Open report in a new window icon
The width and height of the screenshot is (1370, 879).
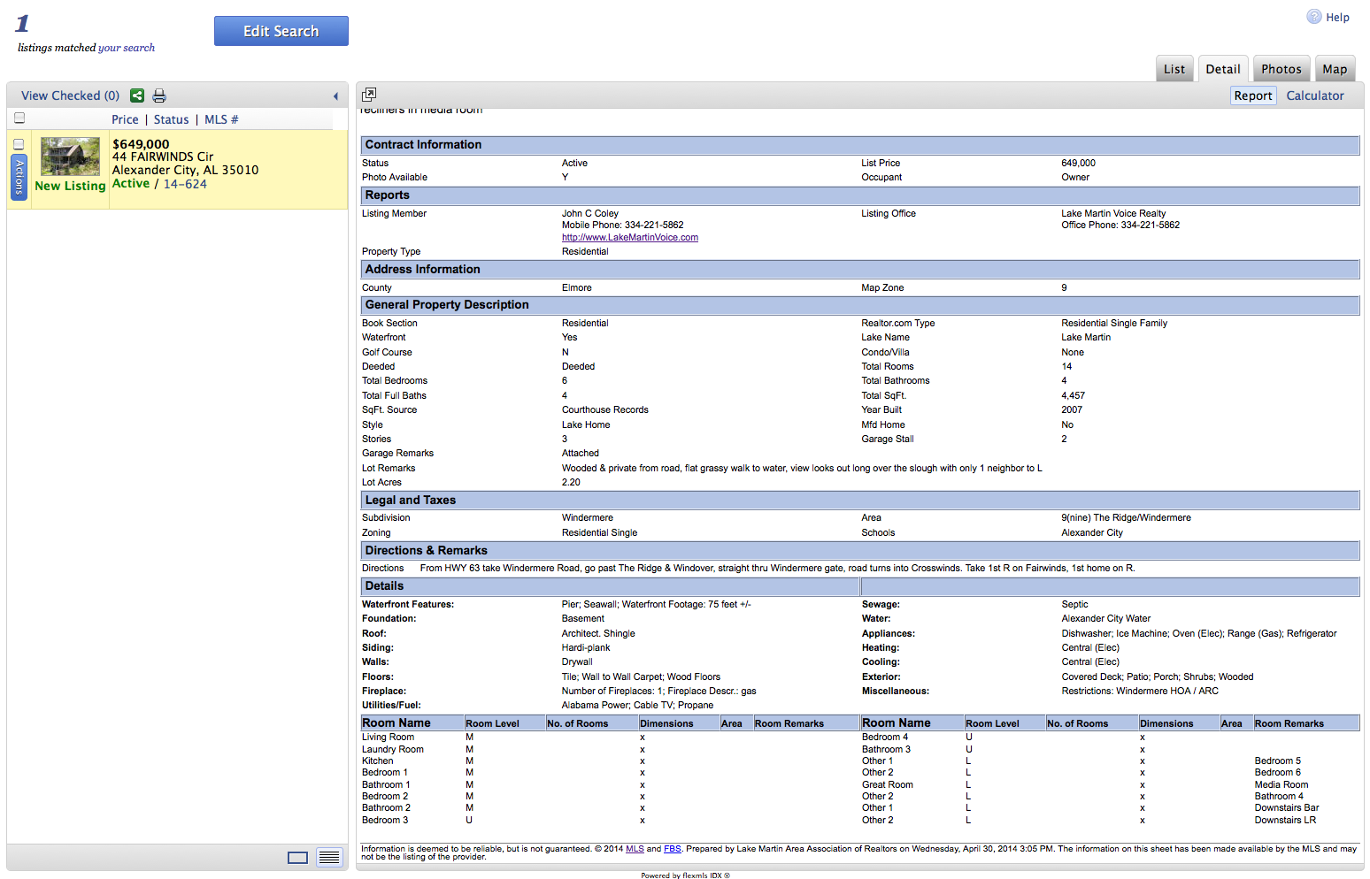[369, 94]
